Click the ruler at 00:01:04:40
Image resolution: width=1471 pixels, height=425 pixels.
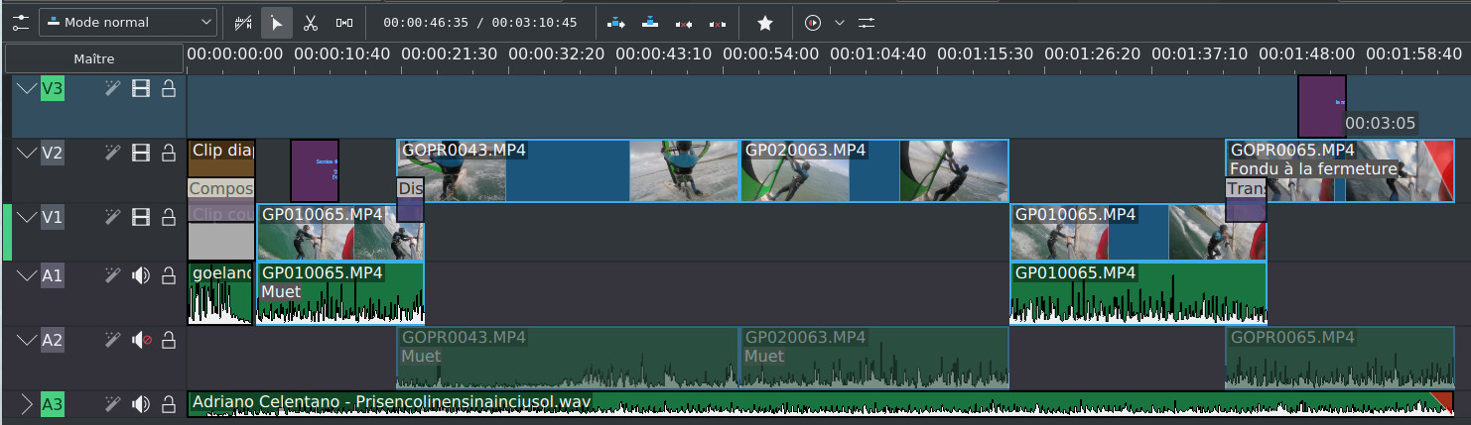pos(882,54)
